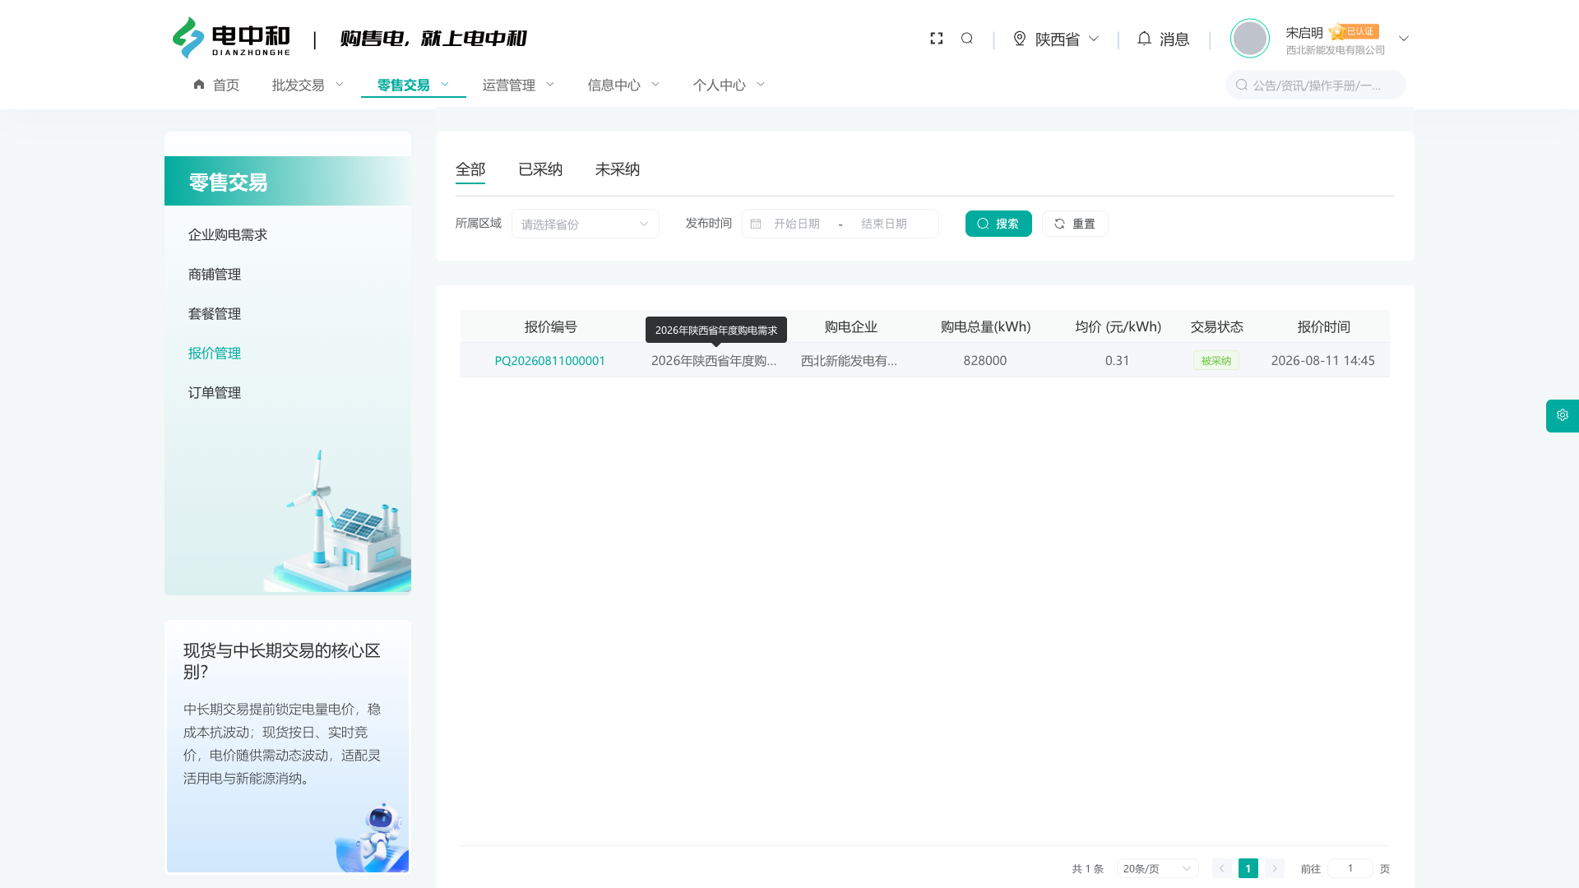Open 套餐管理 in sidebar
The width and height of the screenshot is (1579, 888).
[215, 313]
